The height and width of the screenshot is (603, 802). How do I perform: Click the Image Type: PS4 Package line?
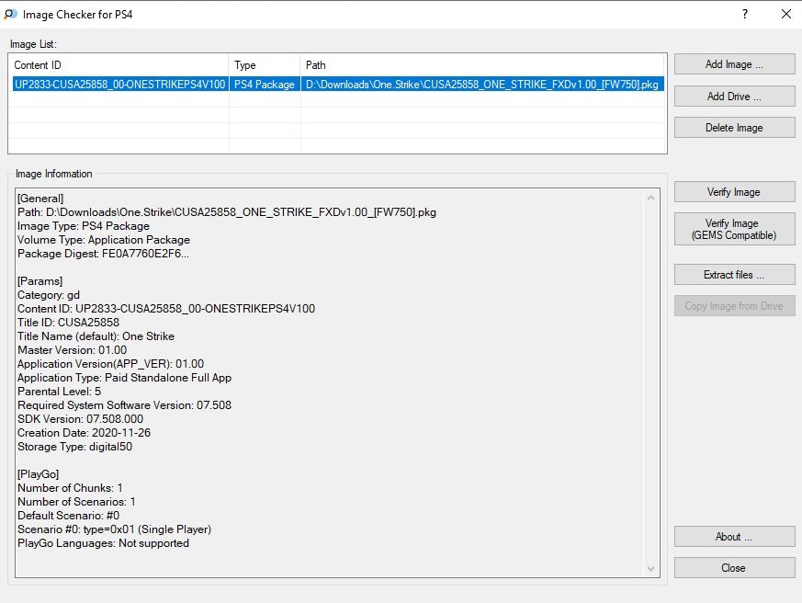click(84, 226)
